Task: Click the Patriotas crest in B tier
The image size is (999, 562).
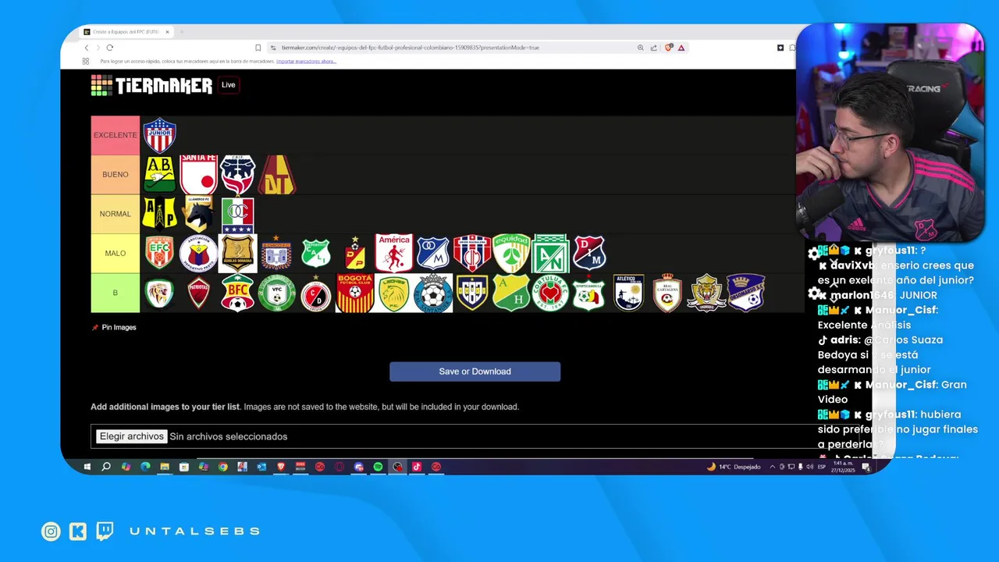Action: click(x=198, y=293)
